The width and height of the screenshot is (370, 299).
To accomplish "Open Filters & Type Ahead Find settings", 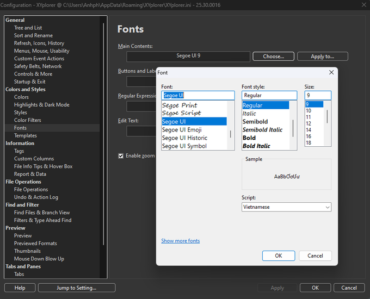I will [x=42, y=220].
